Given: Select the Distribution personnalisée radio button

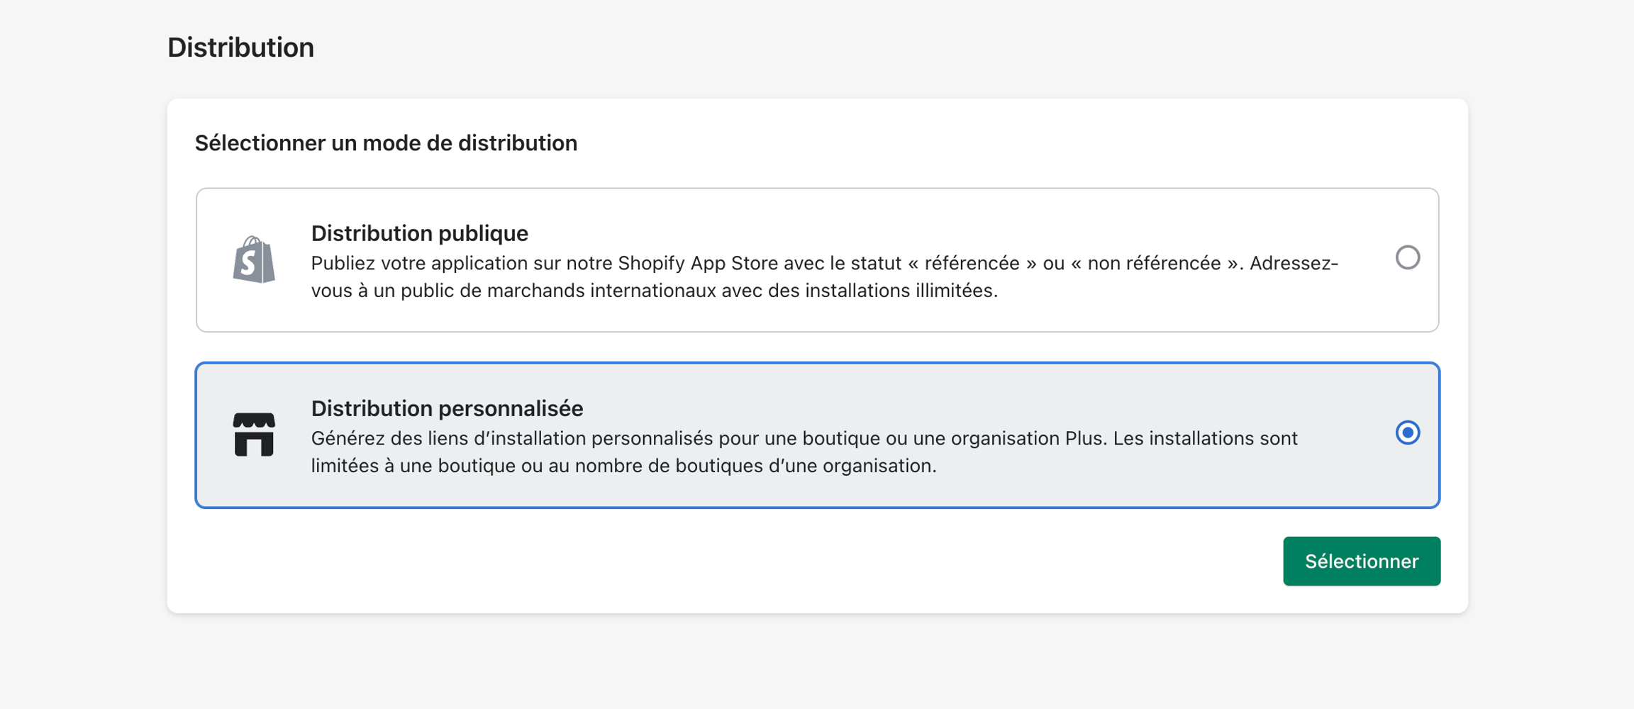Looking at the screenshot, I should coord(1407,432).
